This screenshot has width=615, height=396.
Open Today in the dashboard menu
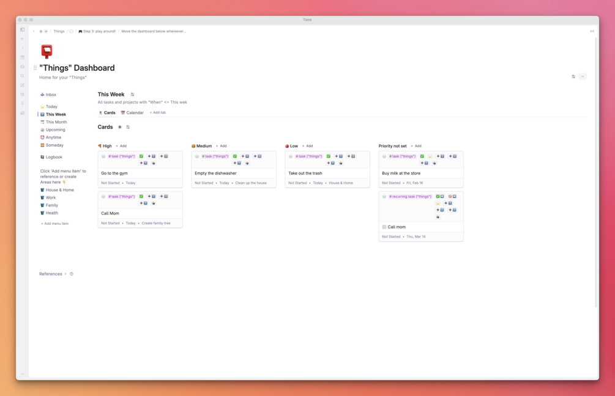point(48,106)
